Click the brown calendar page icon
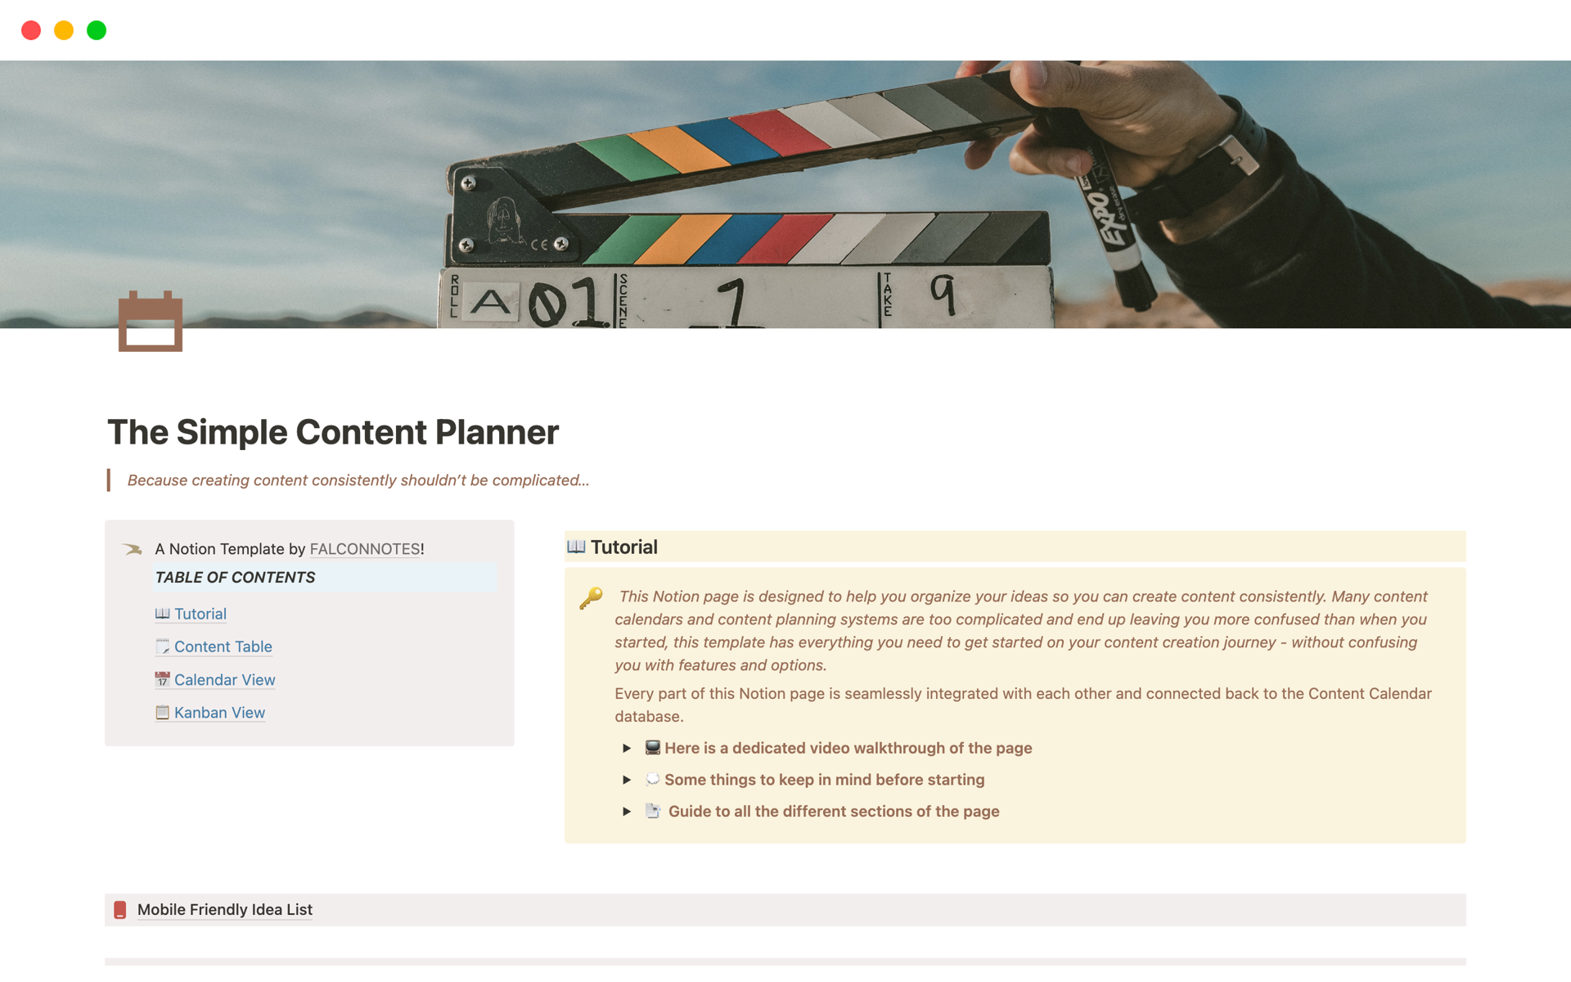 coord(151,322)
